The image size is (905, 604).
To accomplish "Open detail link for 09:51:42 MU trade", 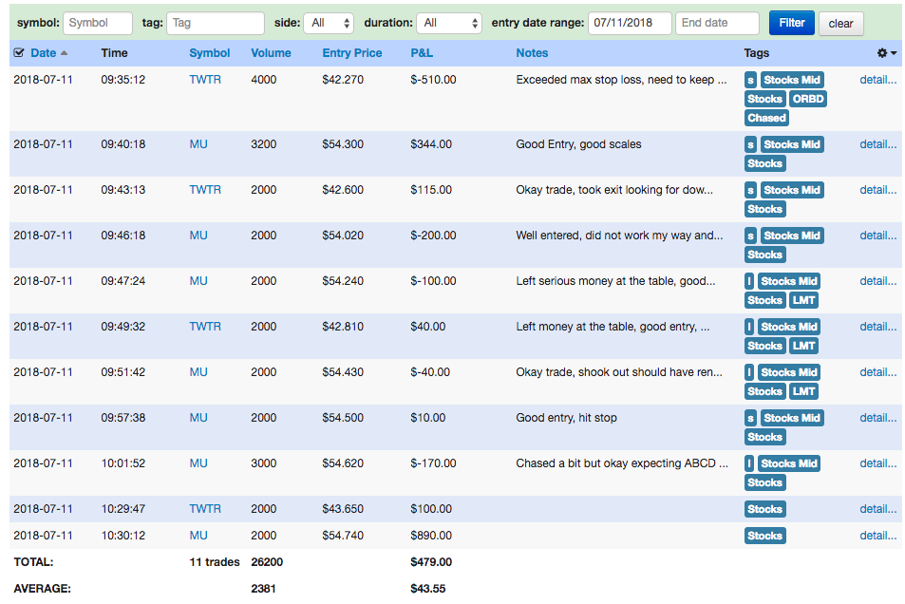I will coord(877,372).
